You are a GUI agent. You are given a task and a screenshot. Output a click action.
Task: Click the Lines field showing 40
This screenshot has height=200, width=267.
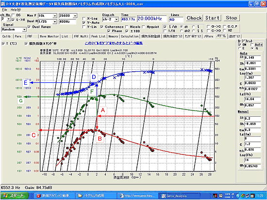tap(176, 19)
